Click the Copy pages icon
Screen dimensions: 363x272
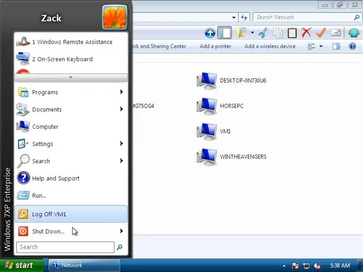[x=278, y=33]
